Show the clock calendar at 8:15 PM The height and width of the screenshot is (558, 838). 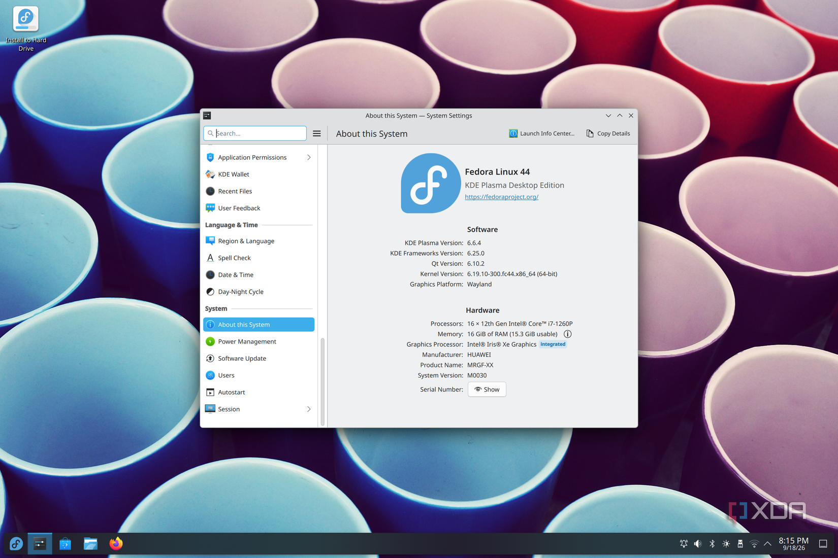click(x=793, y=544)
